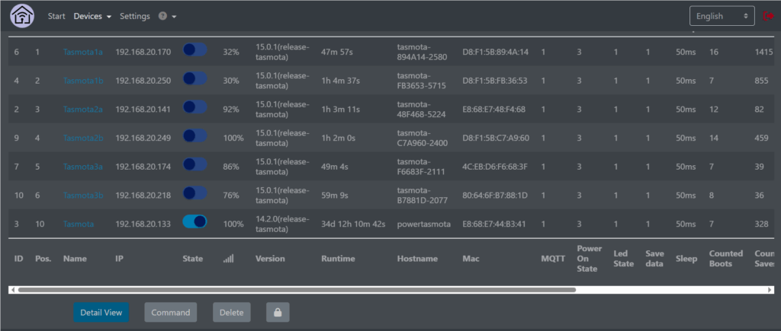Click the horizontal scrollbar thumb
The image size is (781, 331).
pos(297,289)
